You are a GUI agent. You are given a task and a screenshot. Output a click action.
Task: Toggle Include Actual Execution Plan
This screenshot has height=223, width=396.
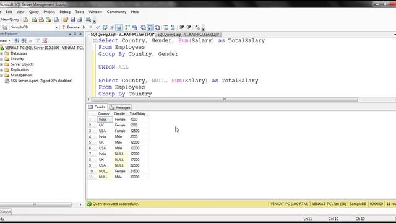pos(127,27)
